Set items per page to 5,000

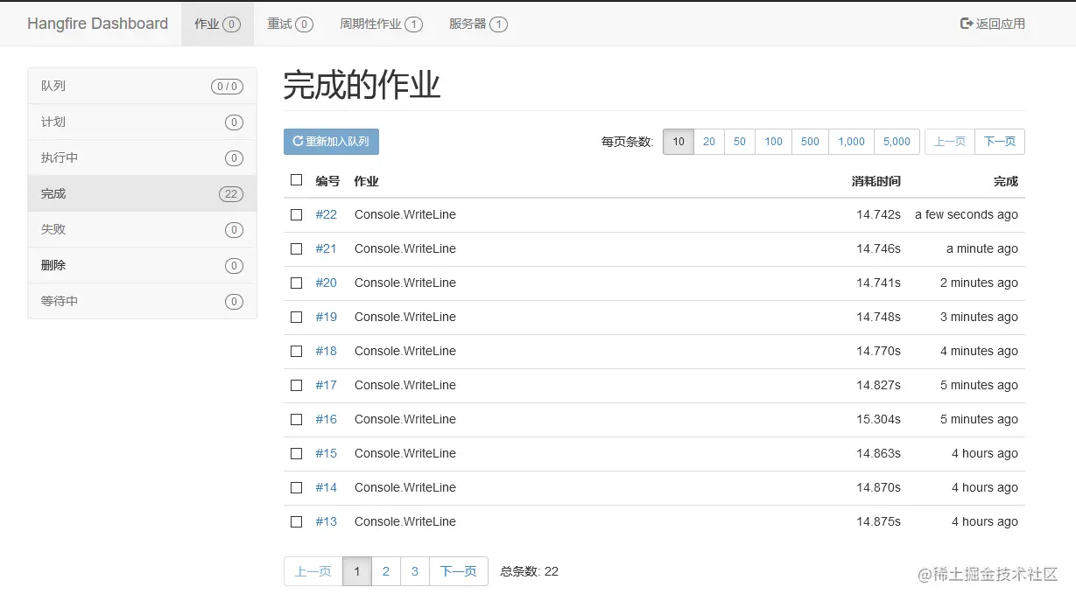click(x=897, y=142)
